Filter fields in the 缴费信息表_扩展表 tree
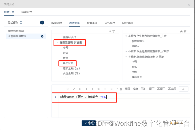Image resolution: width=195 pixels, height=130 pixels. (x=114, y=31)
